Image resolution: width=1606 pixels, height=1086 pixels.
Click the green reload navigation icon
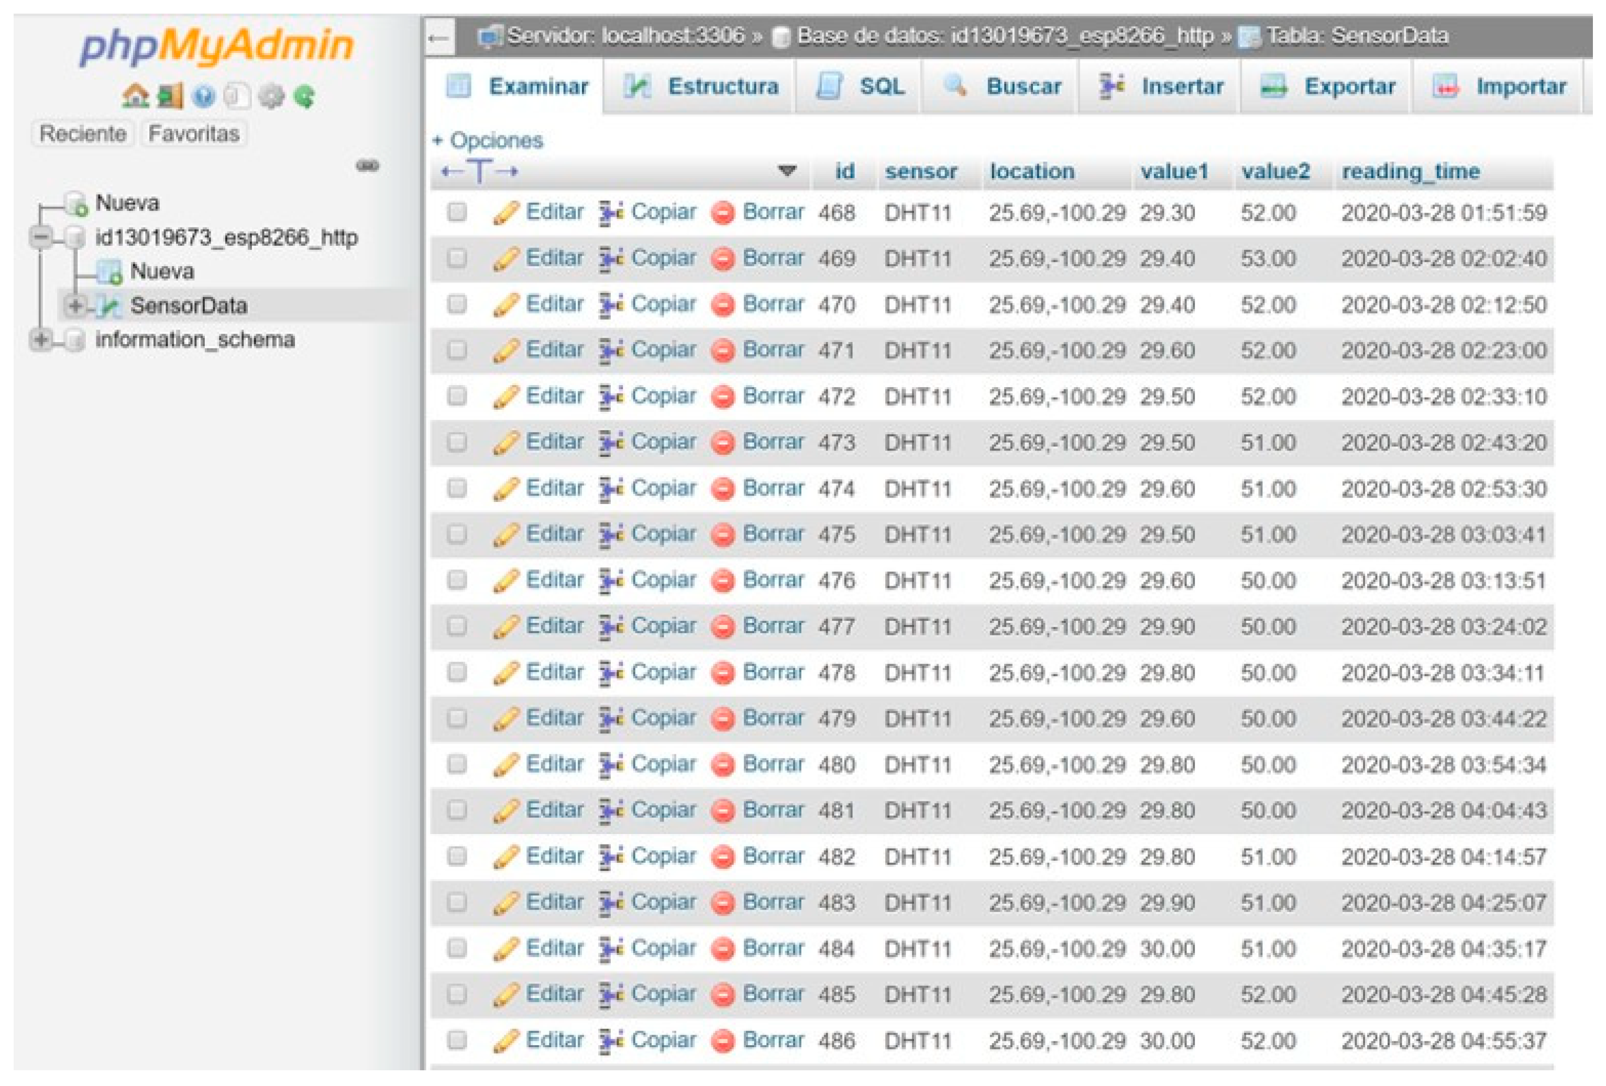(305, 96)
